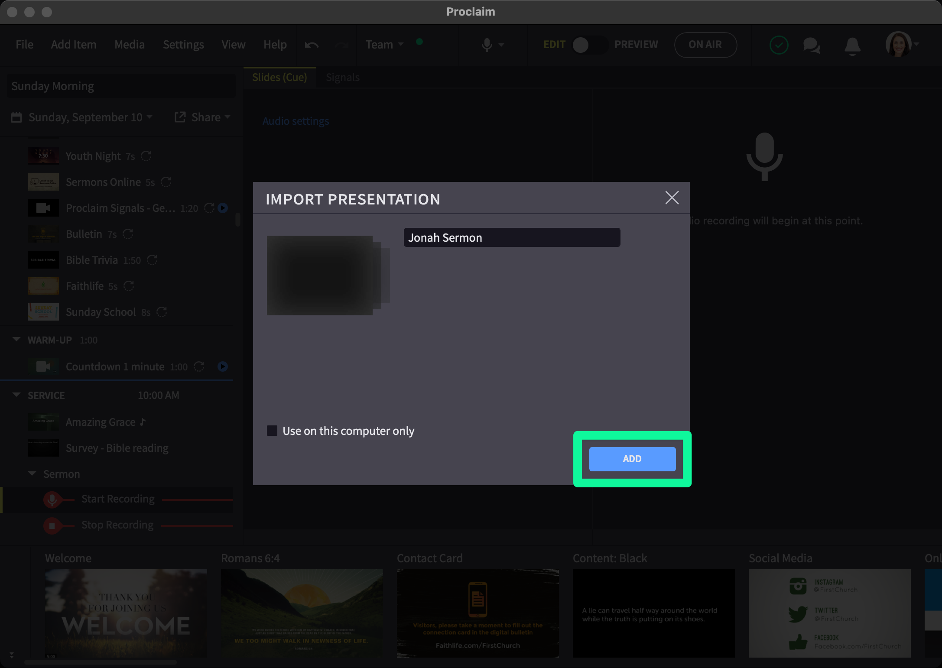Viewport: 942px width, 668px height.
Task: Click the repeat icon on Bulletin
Action: [x=128, y=234]
